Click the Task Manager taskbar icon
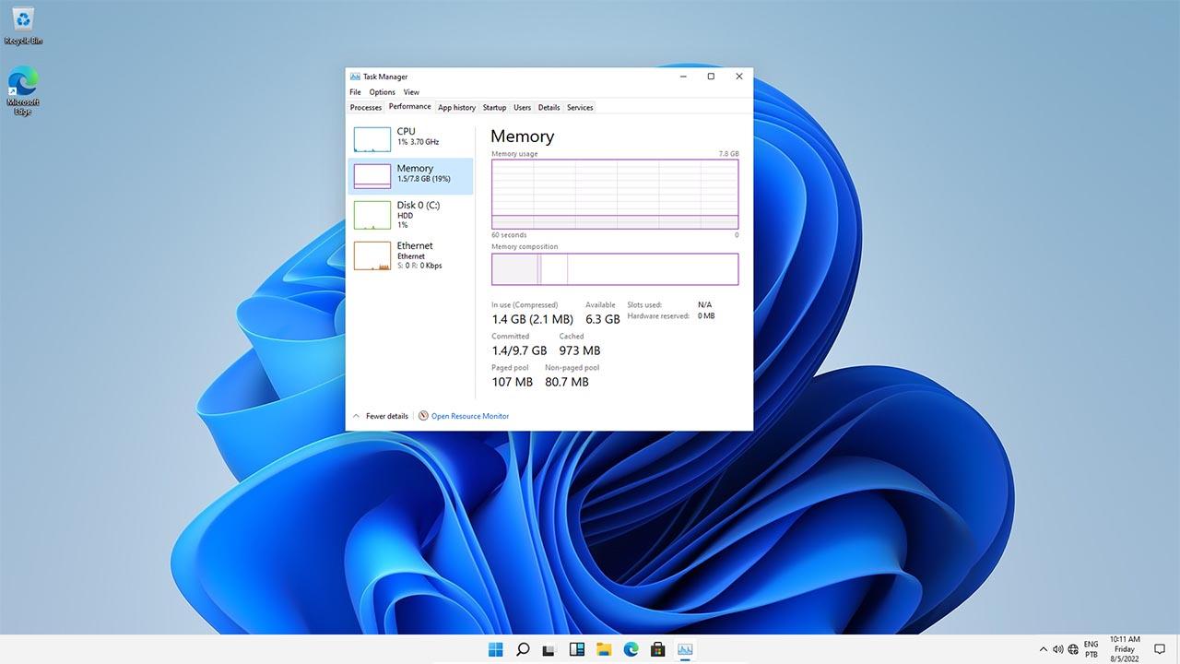The height and width of the screenshot is (664, 1180). point(685,649)
